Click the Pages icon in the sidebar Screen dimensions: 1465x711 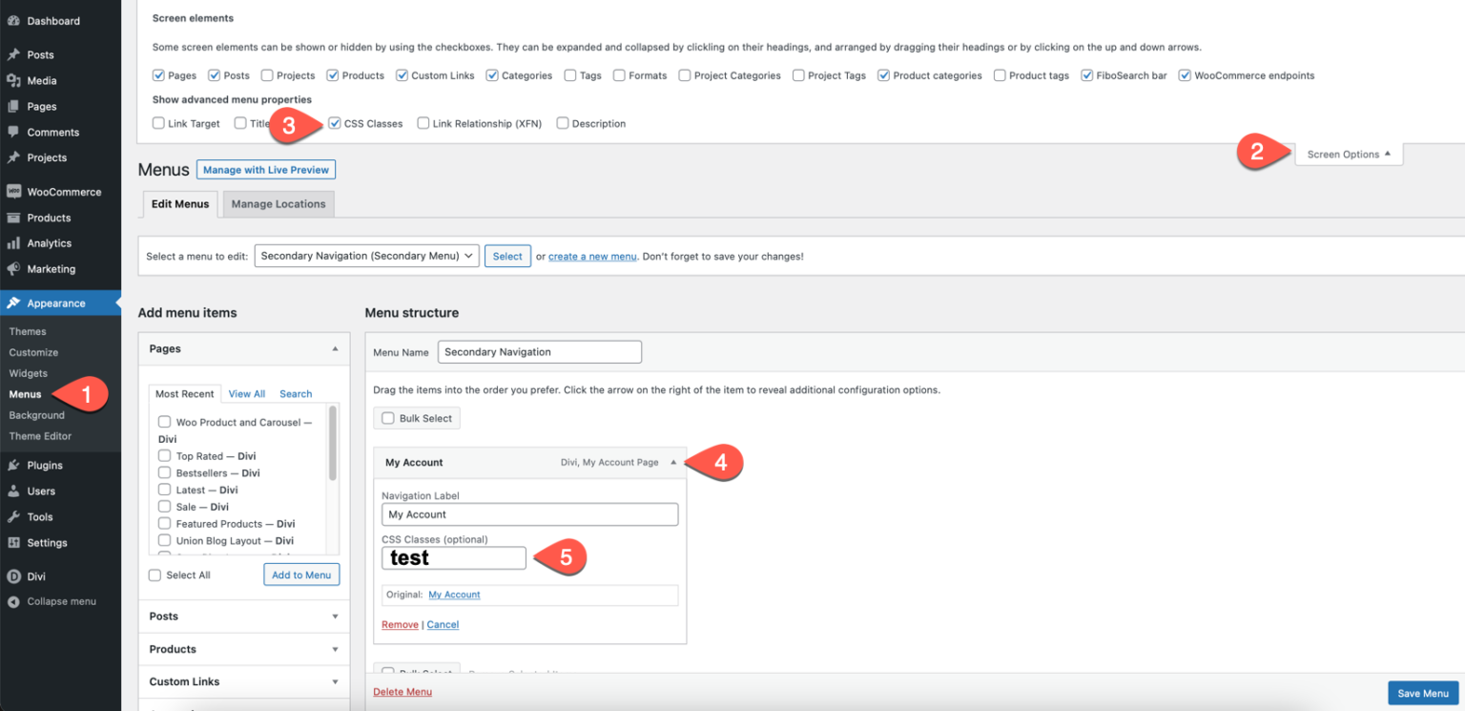click(13, 107)
